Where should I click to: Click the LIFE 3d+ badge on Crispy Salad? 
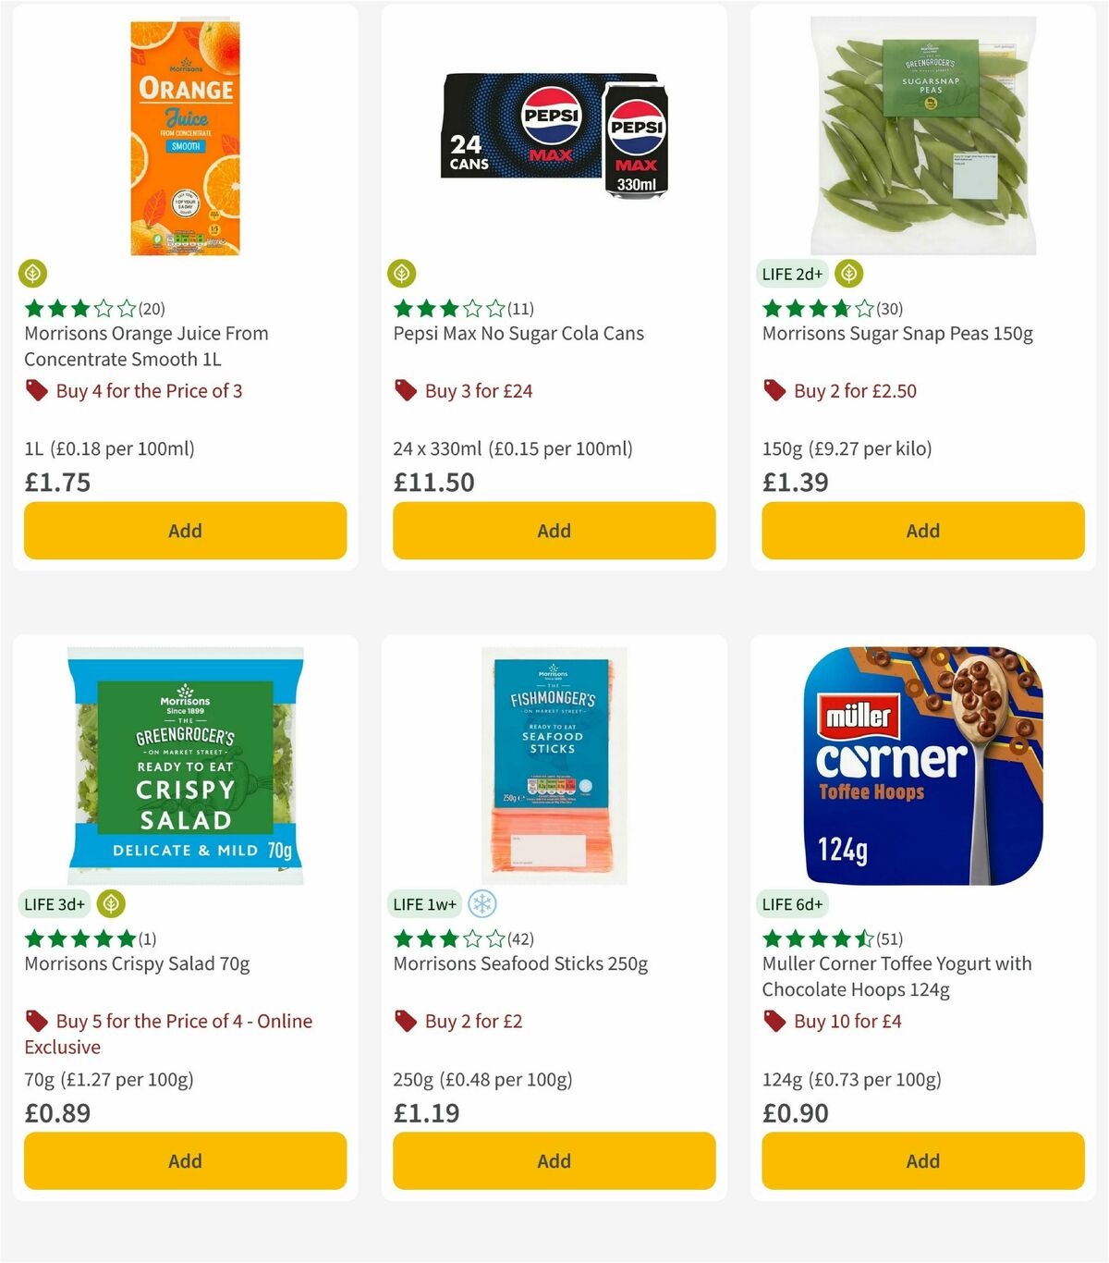tap(54, 904)
